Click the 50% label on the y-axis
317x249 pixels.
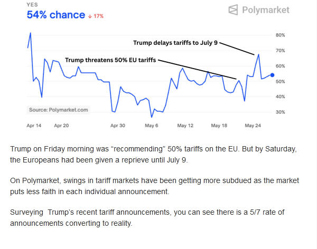click(x=280, y=82)
